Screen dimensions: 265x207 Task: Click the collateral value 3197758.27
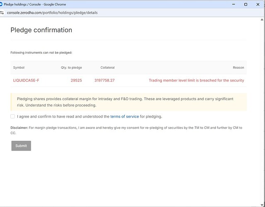click(105, 80)
